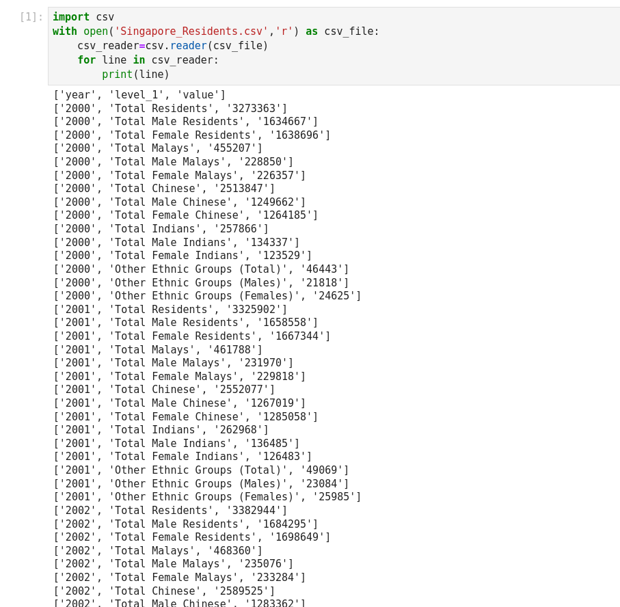Click the header row output with 'level_1'
Screen dimensions: 620x607
pos(139,95)
